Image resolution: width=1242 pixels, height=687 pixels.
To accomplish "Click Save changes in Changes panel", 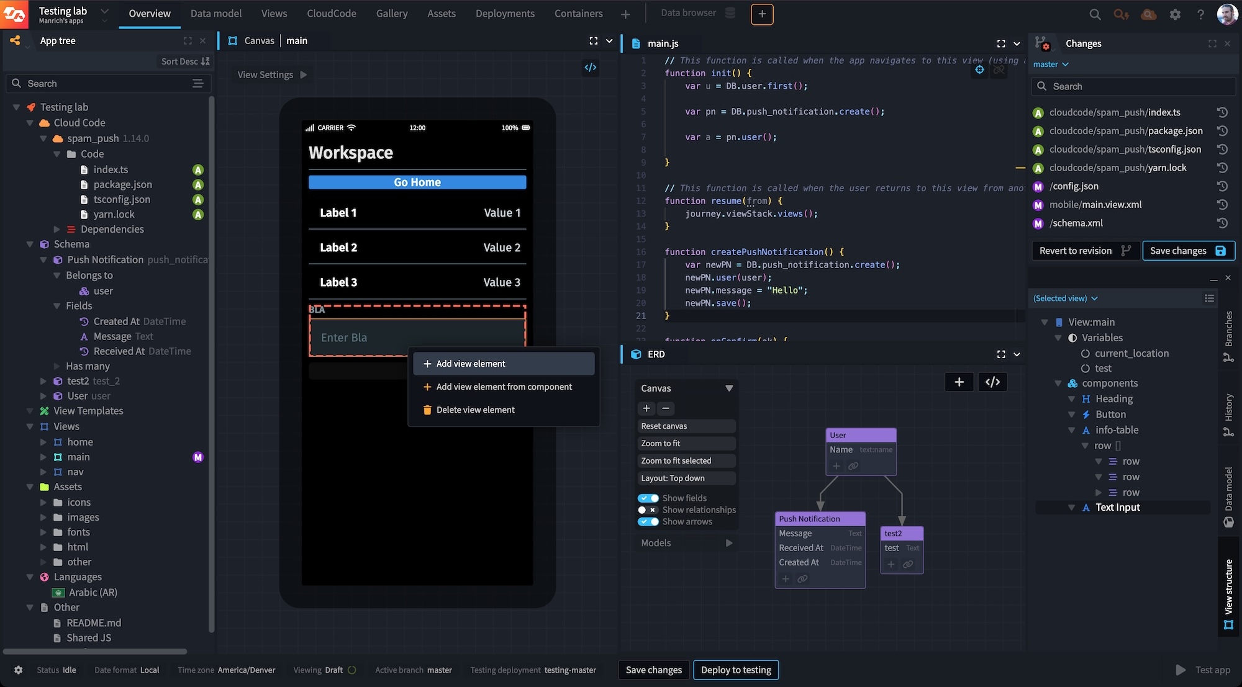I will tap(1188, 251).
